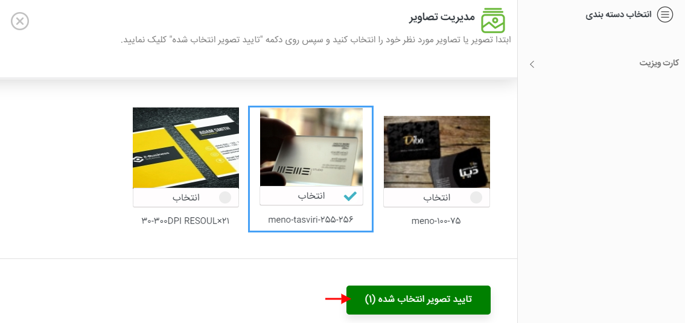Viewport: 685px width, 323px height.
Task: Click the yellow Adam Smith card thumbnail
Action: pos(186,148)
